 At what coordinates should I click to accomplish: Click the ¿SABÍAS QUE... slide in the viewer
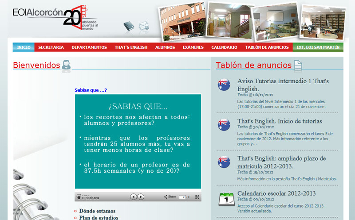pyautogui.click(x=138, y=141)
